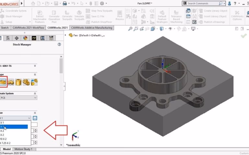Expand the SOLIDWORKS menu arrow

click(22, 3)
